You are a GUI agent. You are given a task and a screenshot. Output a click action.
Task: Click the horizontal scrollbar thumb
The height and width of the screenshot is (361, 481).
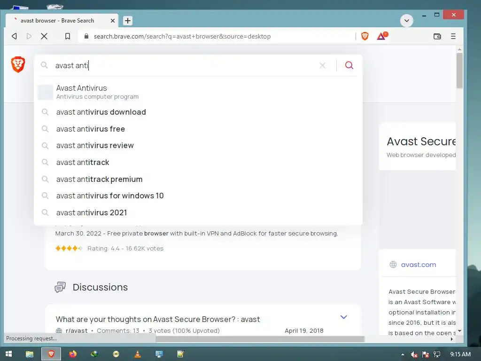click(260, 339)
